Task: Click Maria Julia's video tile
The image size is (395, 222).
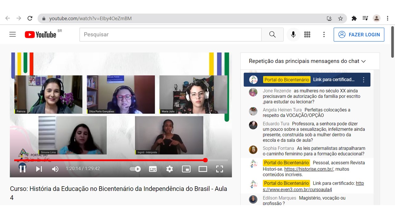Action: point(193,94)
